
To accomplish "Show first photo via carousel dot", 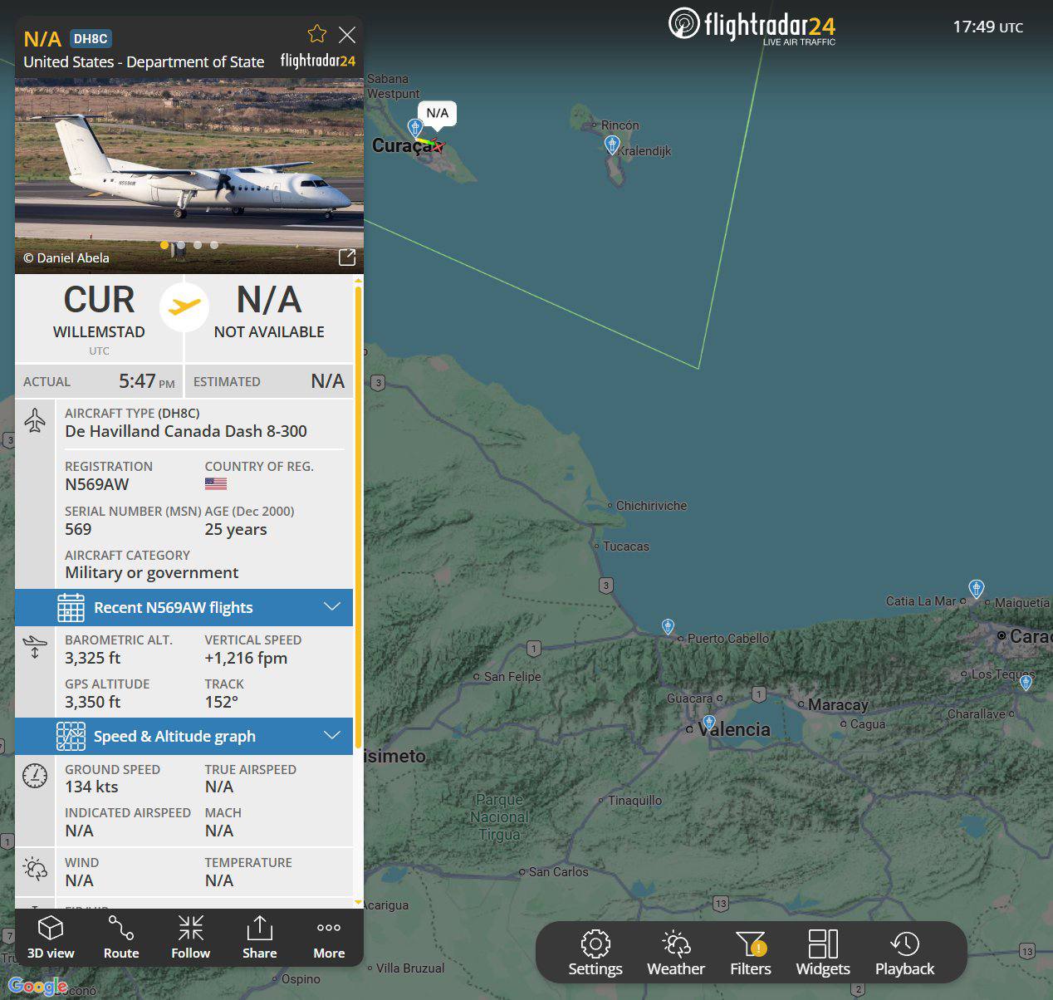I will pyautogui.click(x=164, y=245).
